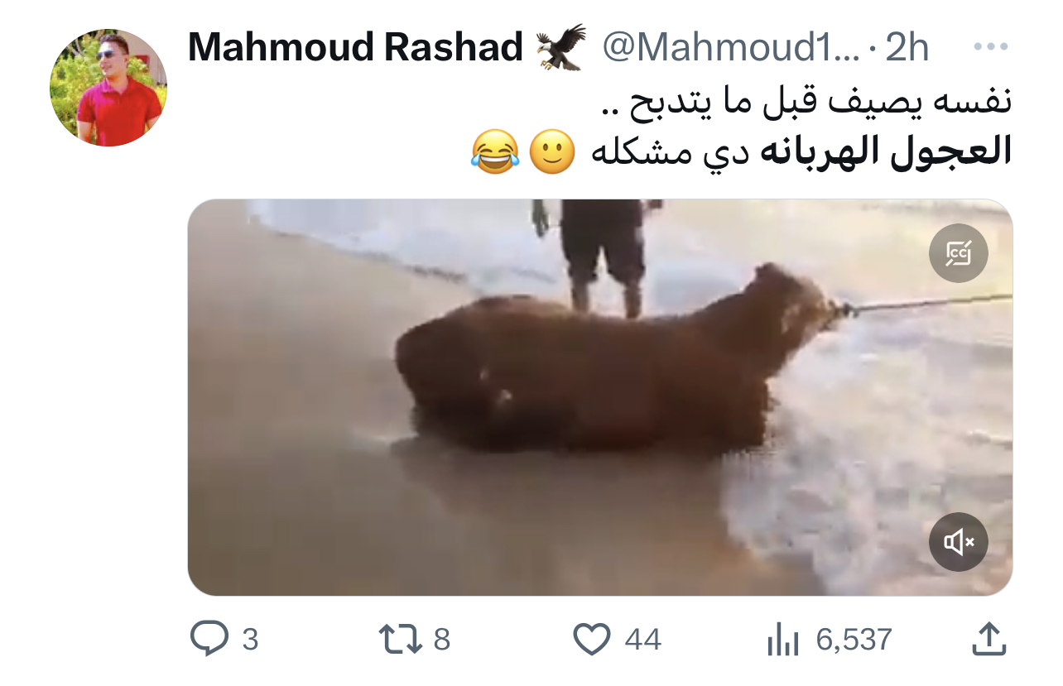Open view analytics bar chart icon
1063x686 pixels.
(x=782, y=640)
